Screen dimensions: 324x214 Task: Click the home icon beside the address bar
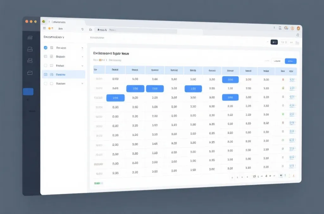pos(90,30)
